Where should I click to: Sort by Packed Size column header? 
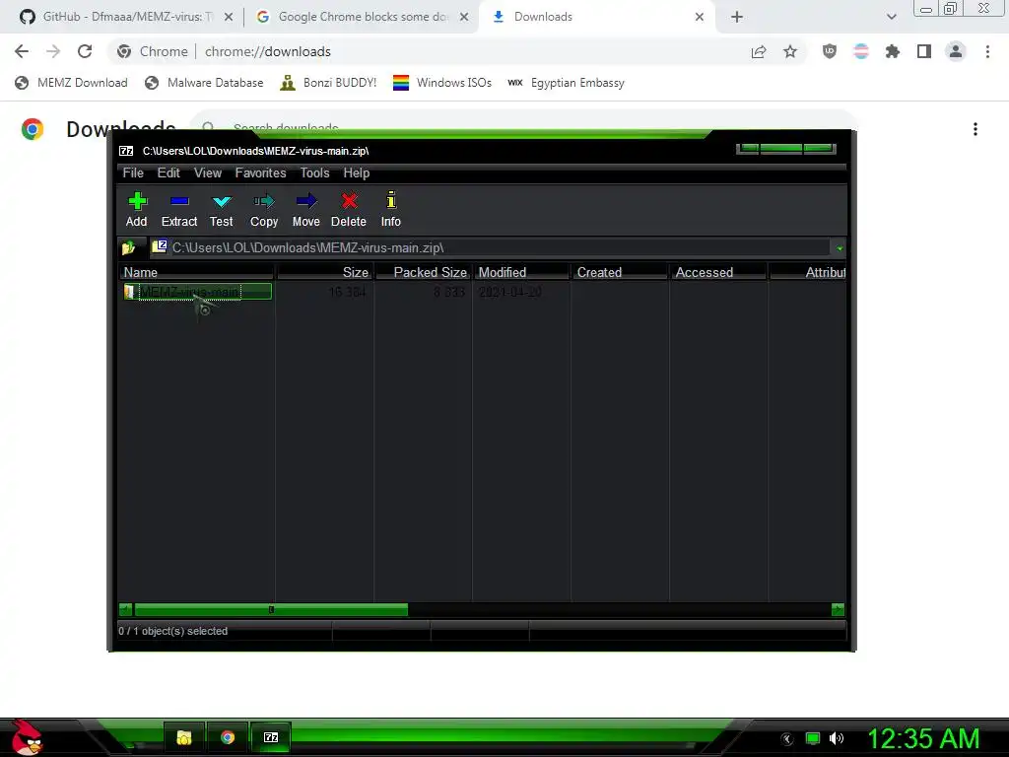click(x=424, y=272)
